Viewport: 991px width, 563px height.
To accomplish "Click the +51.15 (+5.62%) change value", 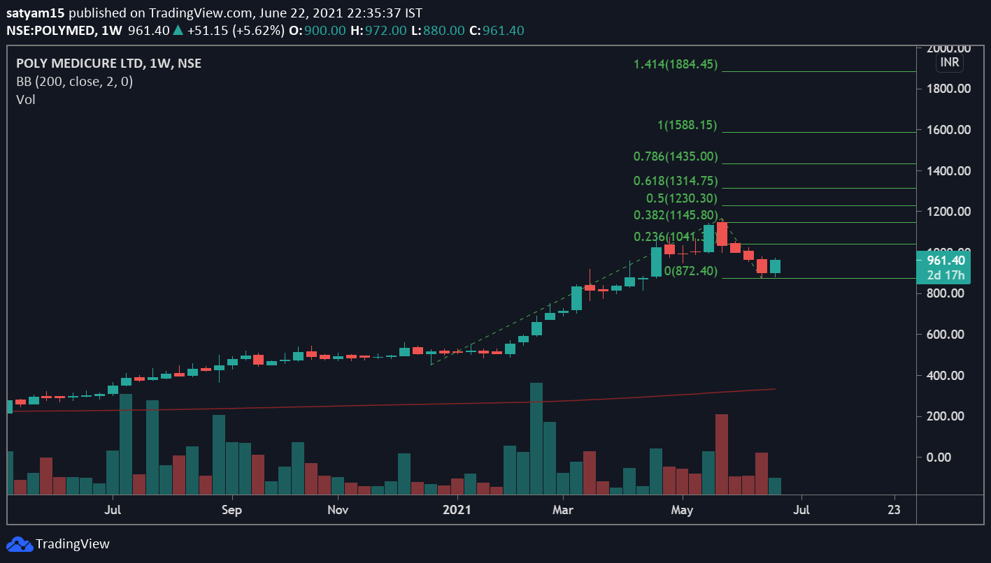I will pos(235,31).
